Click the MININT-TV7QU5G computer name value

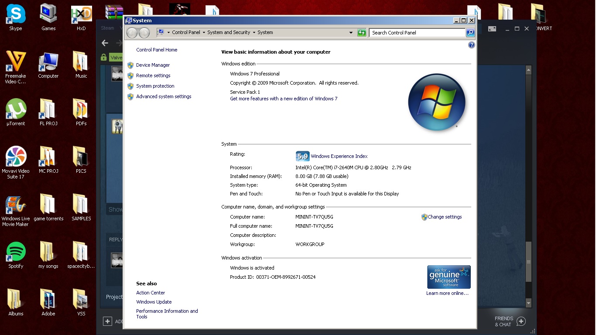(314, 217)
